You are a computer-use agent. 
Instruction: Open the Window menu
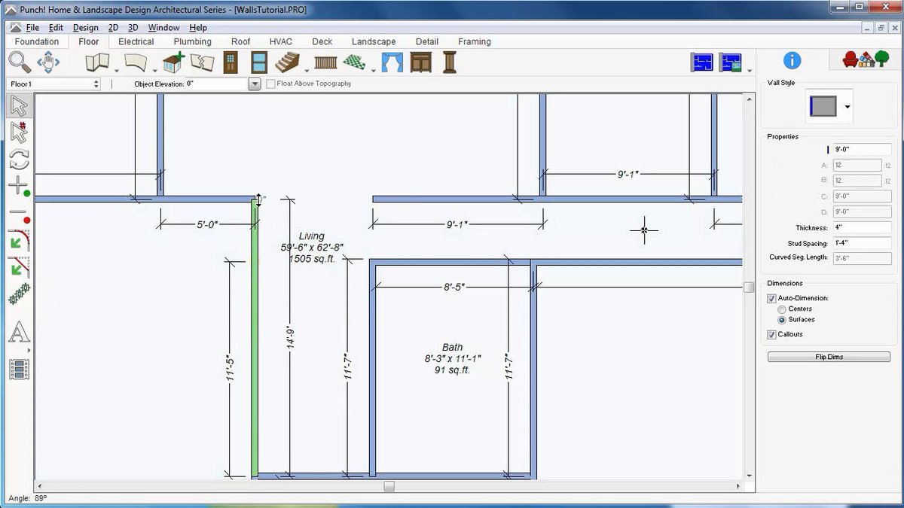click(163, 28)
